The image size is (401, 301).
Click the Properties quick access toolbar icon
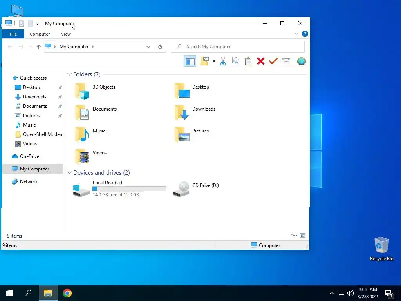22,23
